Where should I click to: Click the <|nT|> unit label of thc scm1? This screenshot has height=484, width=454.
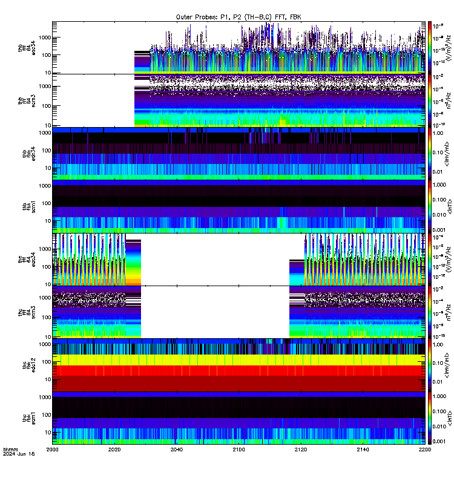[450, 418]
